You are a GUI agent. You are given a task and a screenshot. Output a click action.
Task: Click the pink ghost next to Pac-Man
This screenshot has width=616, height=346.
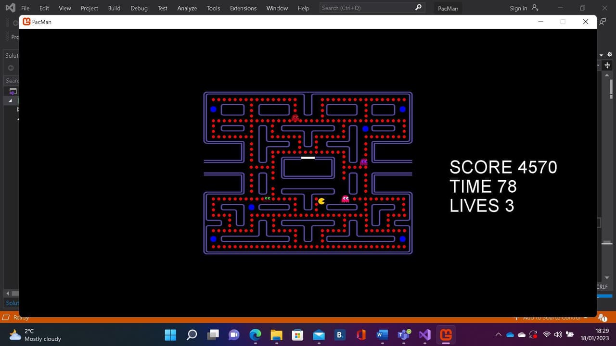pyautogui.click(x=345, y=199)
